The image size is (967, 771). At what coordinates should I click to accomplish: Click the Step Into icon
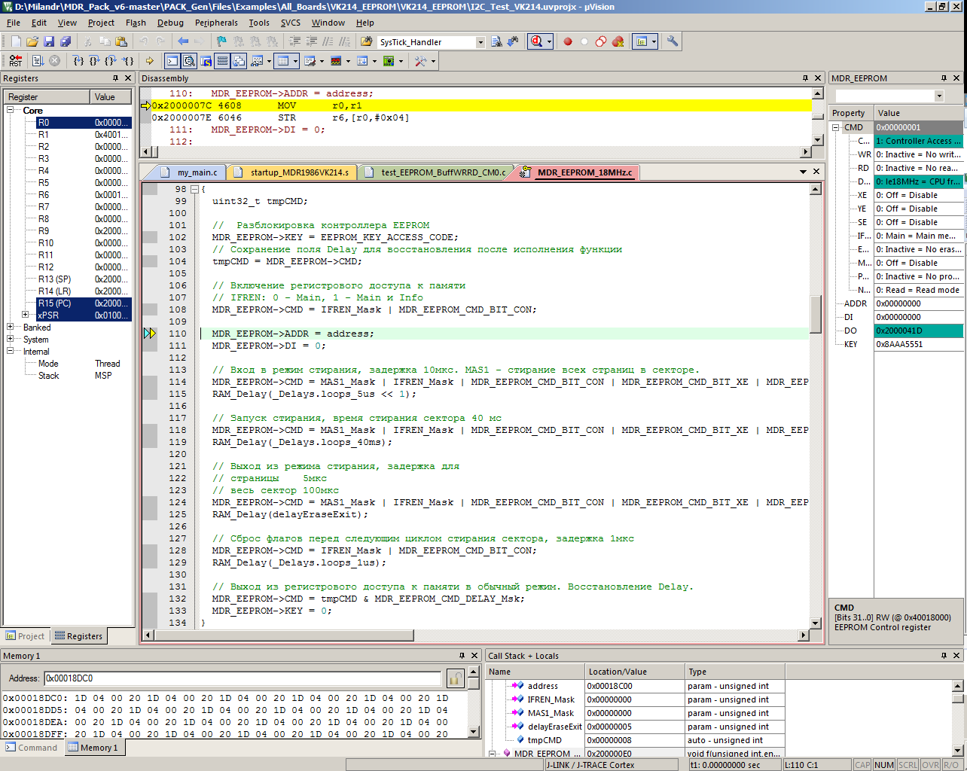(x=78, y=61)
